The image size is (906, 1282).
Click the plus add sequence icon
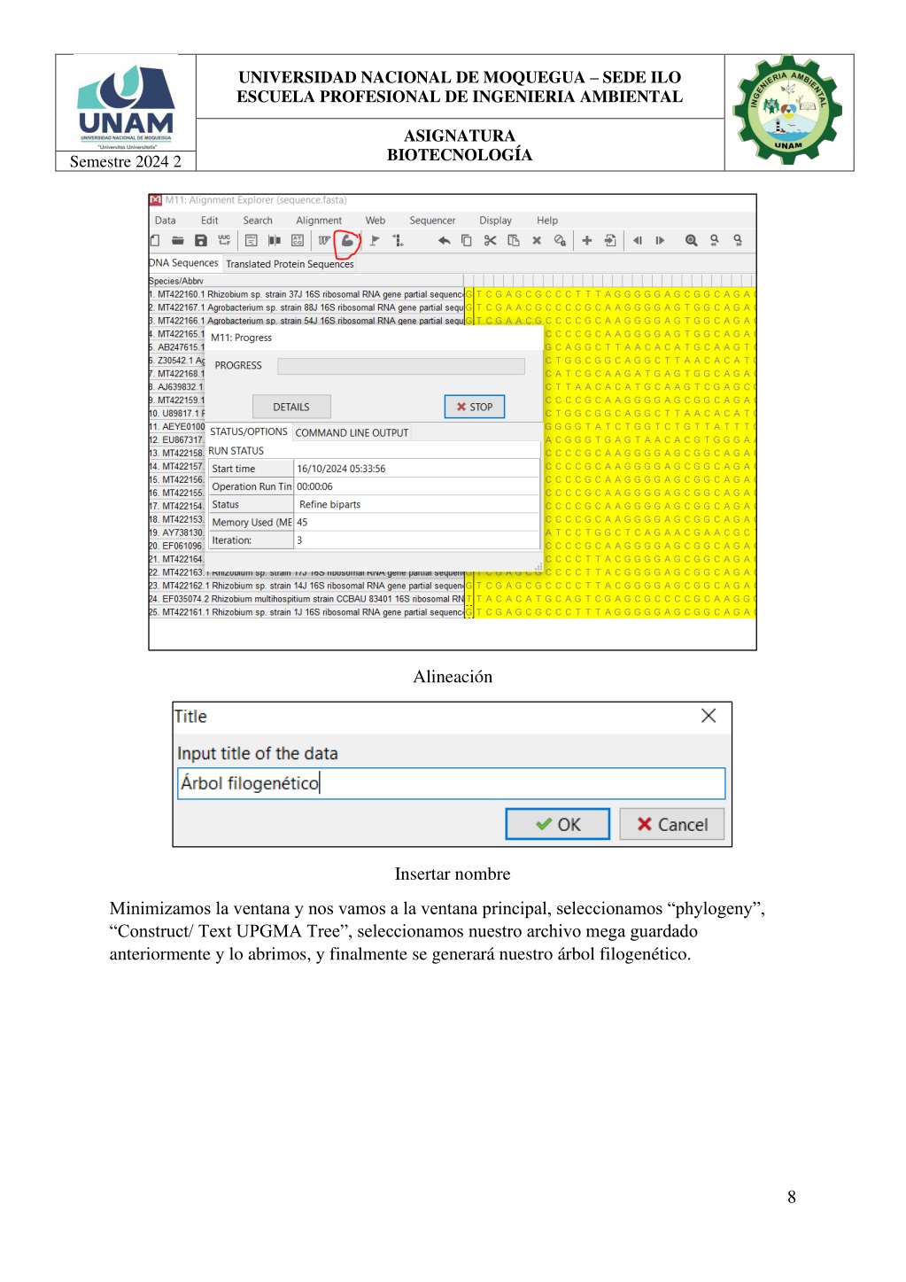[586, 240]
